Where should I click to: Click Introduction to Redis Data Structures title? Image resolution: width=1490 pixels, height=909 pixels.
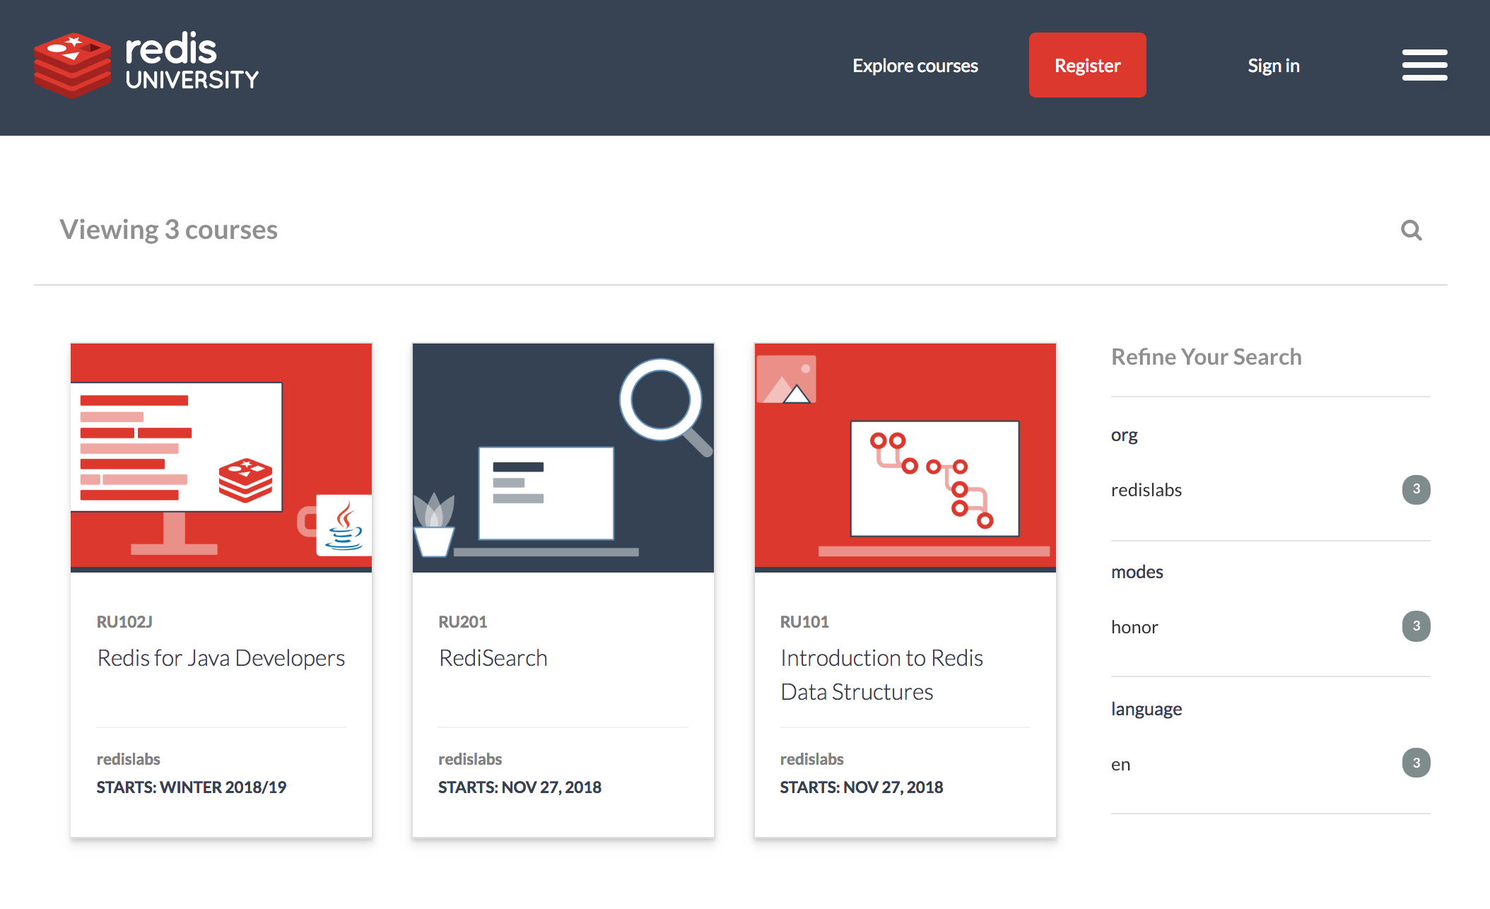881,675
